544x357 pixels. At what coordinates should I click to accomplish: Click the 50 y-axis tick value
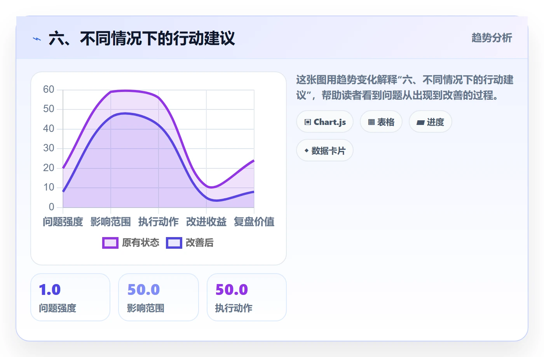49,109
